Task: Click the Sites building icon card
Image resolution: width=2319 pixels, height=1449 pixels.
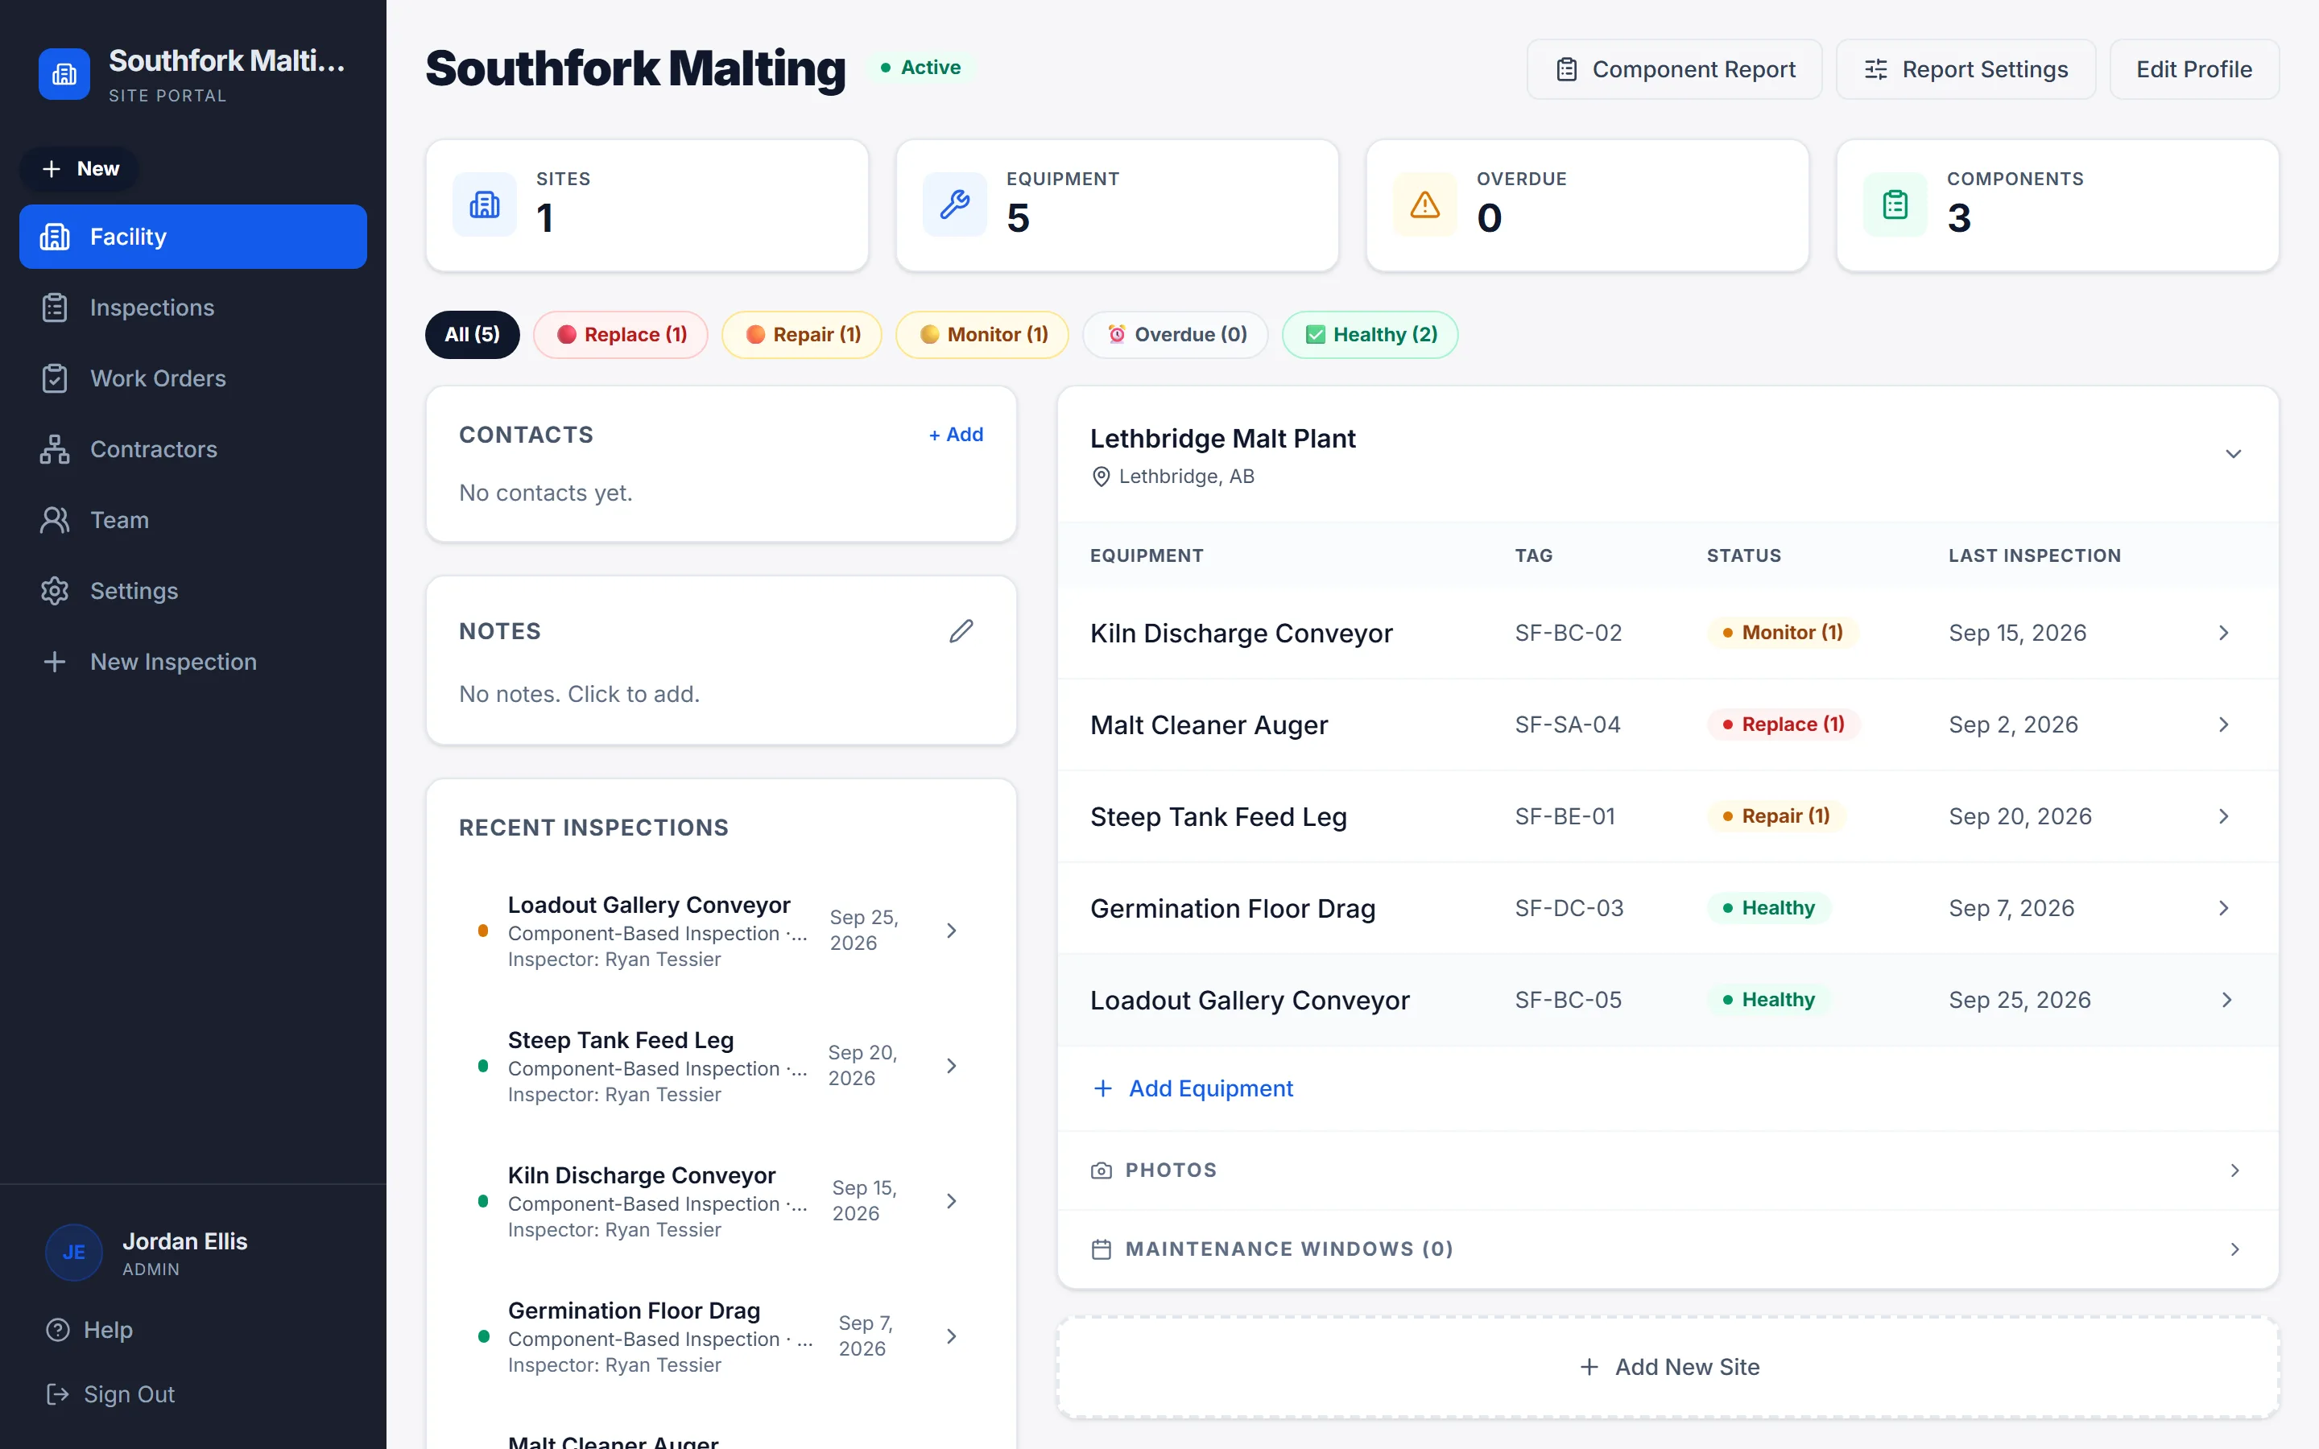Action: tap(485, 204)
